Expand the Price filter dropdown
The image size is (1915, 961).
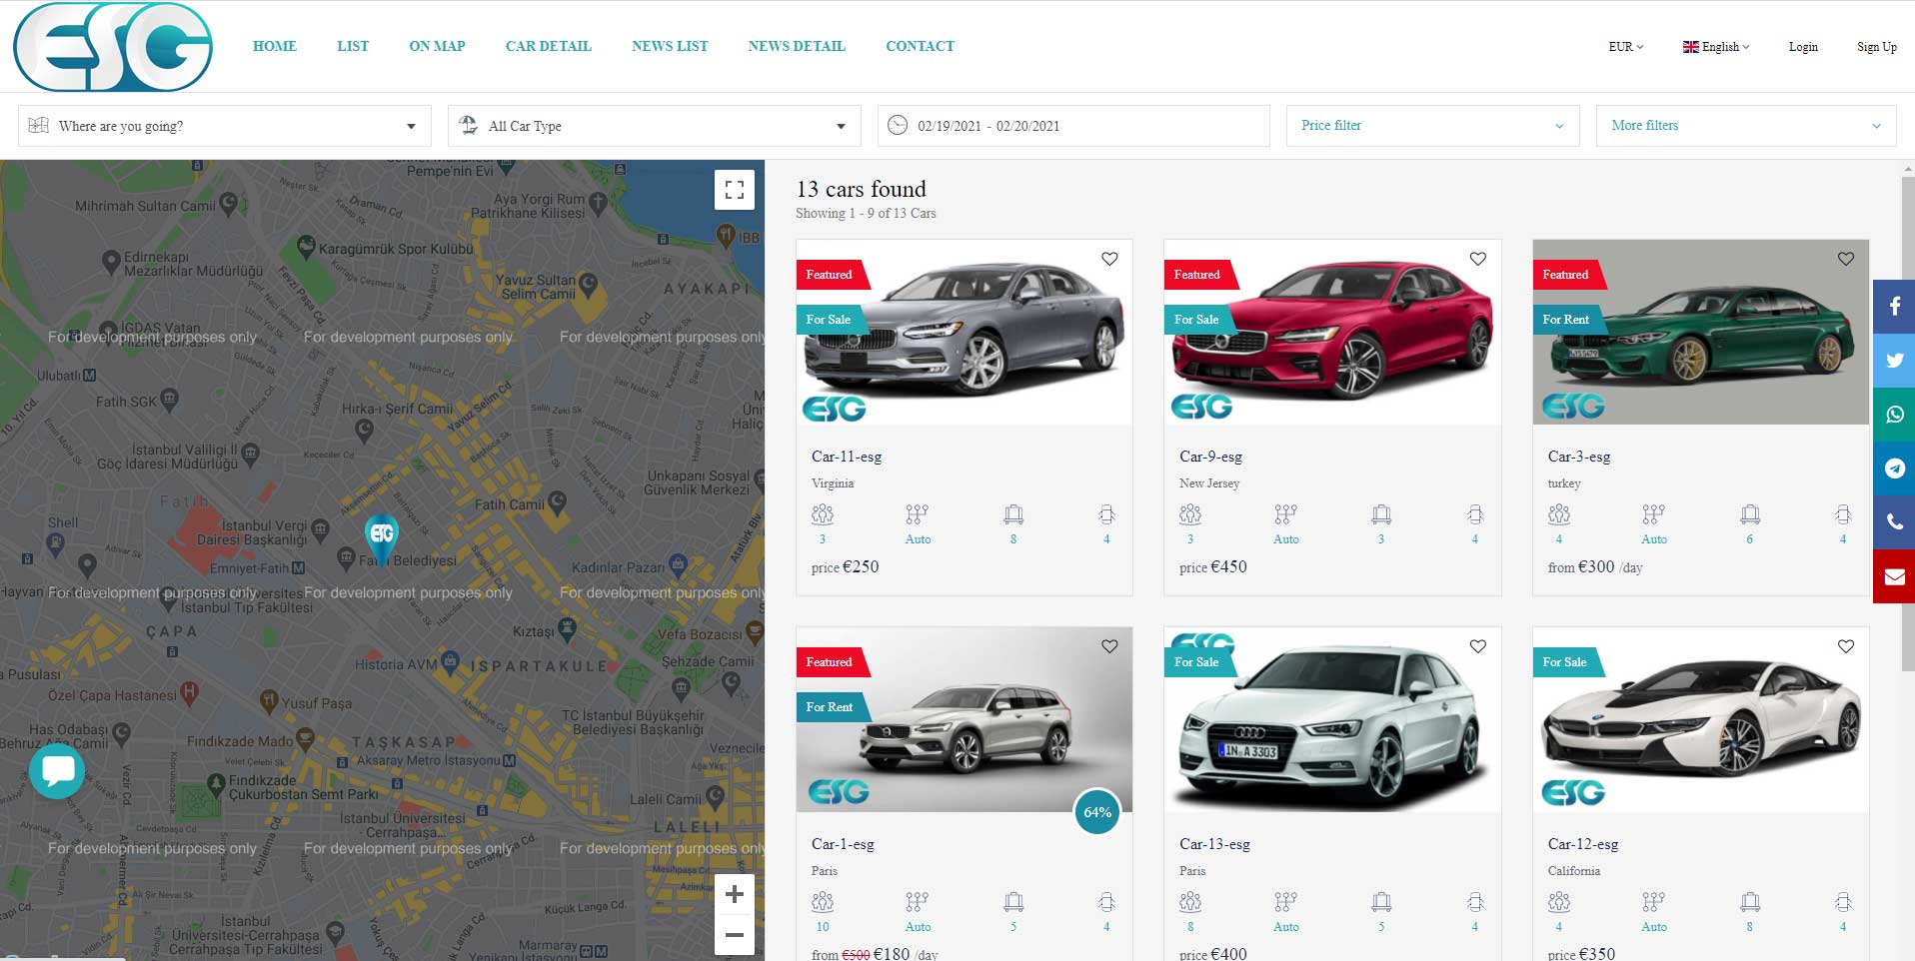pos(1432,126)
